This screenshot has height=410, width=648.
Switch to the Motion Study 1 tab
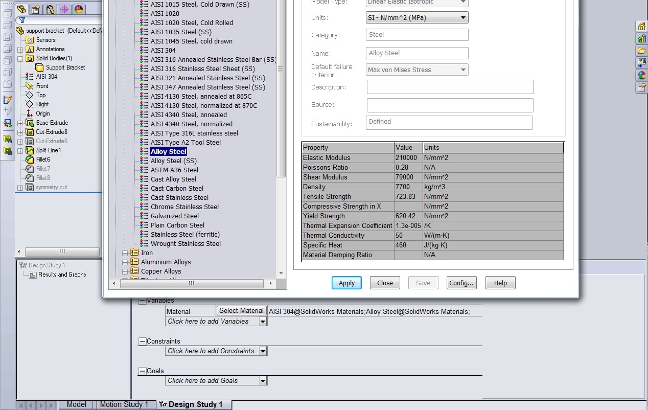(124, 404)
